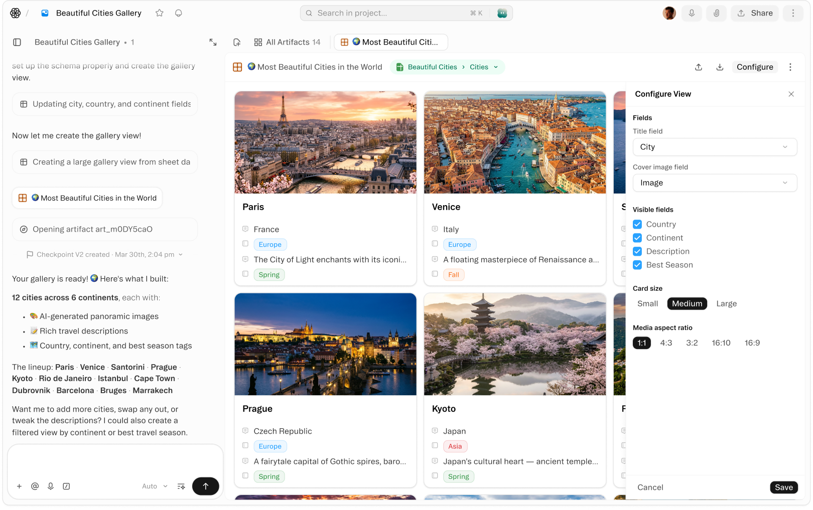Switch to the All Artifacts tab
This screenshot has width=813, height=510.
click(x=287, y=42)
